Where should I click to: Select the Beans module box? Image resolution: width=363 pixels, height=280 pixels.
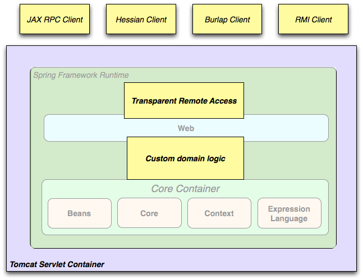80,213
